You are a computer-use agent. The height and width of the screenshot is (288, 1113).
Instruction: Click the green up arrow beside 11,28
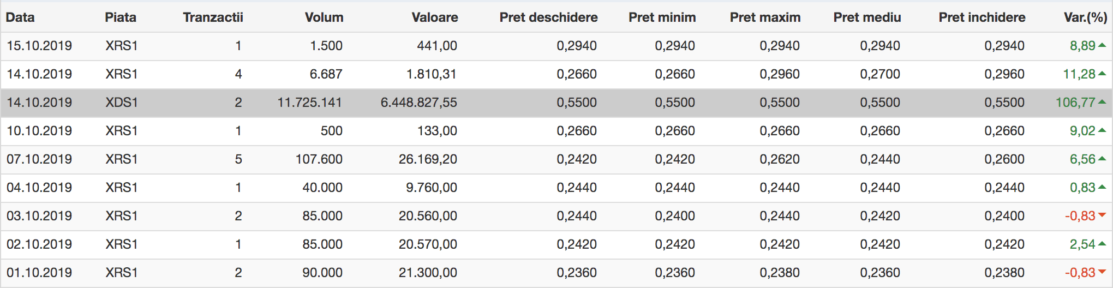1102,74
